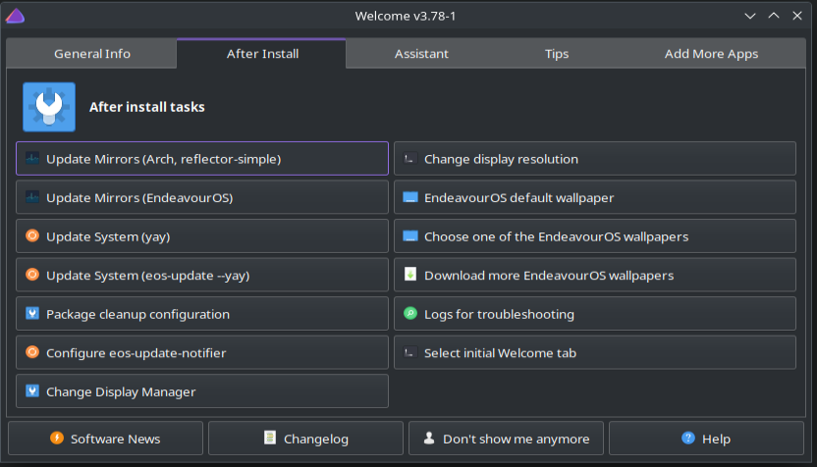Click the icon beside Update Mirrors (EndeavourOS)
The image size is (817, 467).
click(32, 197)
